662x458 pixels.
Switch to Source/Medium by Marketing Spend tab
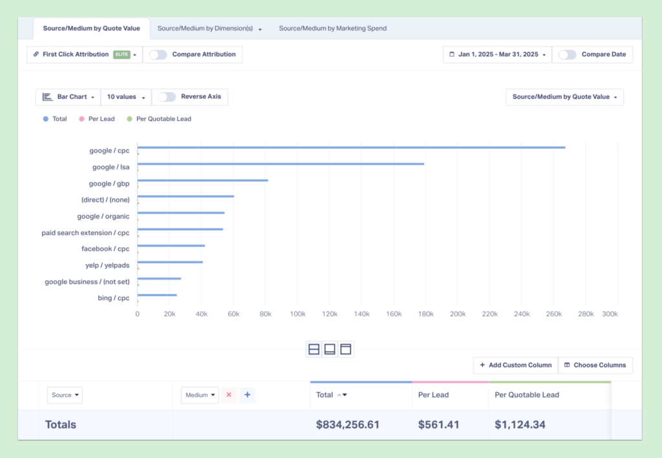coord(332,28)
